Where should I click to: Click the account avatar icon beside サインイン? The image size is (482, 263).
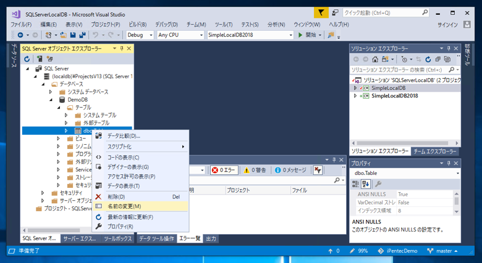(467, 25)
